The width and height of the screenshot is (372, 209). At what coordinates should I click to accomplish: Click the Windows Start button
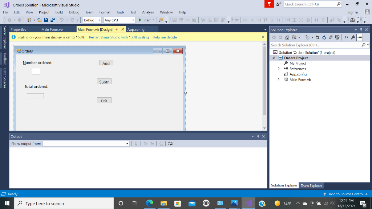[7, 203]
